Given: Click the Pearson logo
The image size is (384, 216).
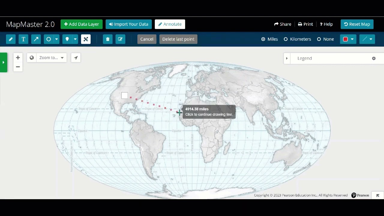Looking at the screenshot, I should [360, 195].
